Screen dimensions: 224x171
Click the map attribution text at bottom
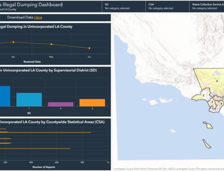tap(168, 169)
